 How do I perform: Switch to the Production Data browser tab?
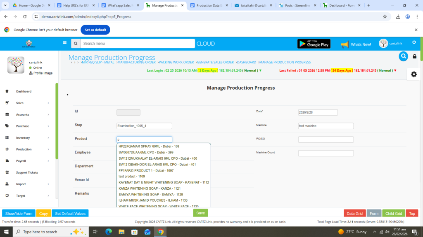click(x=208, y=6)
